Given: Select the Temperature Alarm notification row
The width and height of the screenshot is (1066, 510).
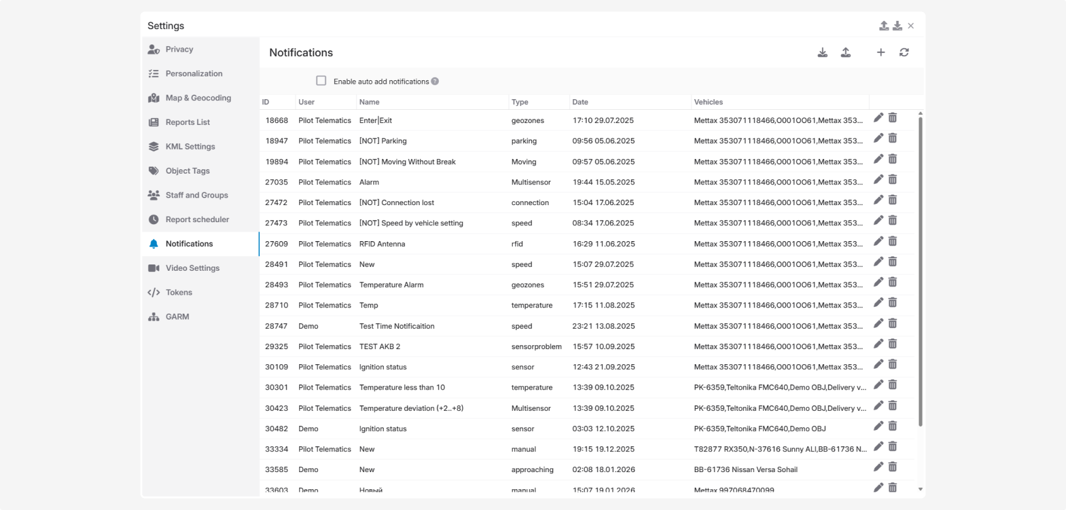Looking at the screenshot, I should pyautogui.click(x=391, y=285).
